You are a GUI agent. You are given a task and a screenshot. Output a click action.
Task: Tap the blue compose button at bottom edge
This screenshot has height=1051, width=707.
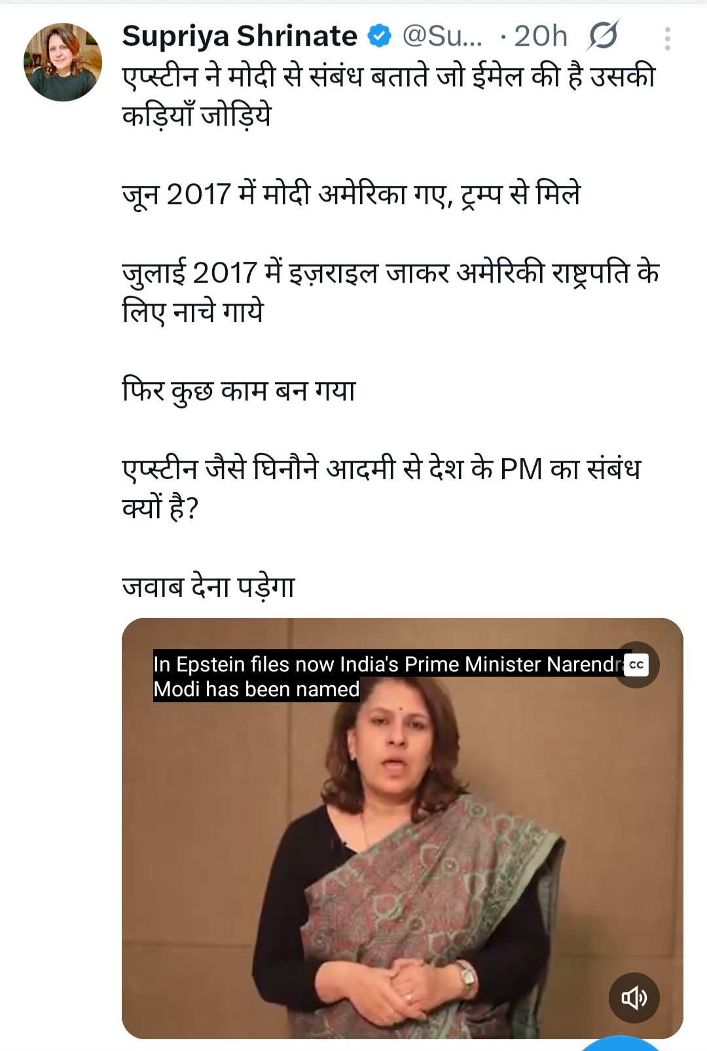tap(621, 1044)
